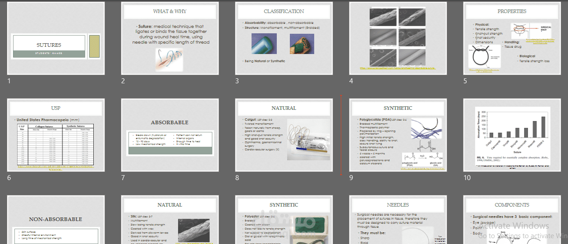Click slide number label 6
The image size is (568, 244).
[x=9, y=178]
